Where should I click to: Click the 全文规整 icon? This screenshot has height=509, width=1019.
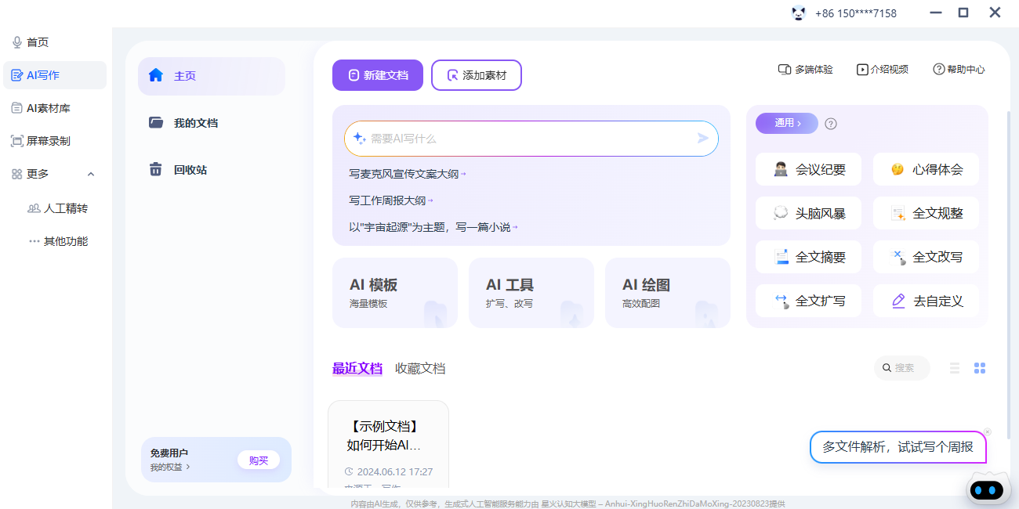tap(898, 213)
